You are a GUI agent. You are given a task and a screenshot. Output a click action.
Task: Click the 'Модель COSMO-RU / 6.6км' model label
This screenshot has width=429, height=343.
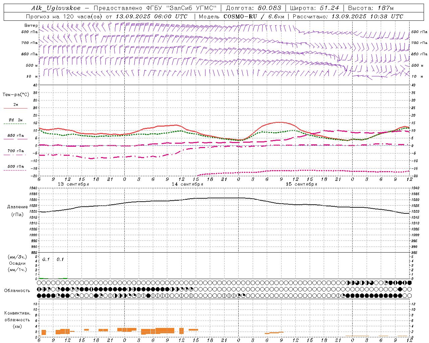point(241,16)
